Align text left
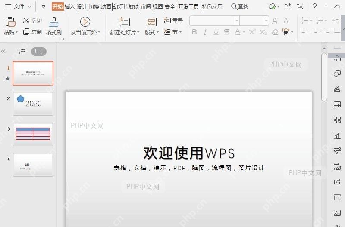Screen dimensions: 345x227 [304, 32]
